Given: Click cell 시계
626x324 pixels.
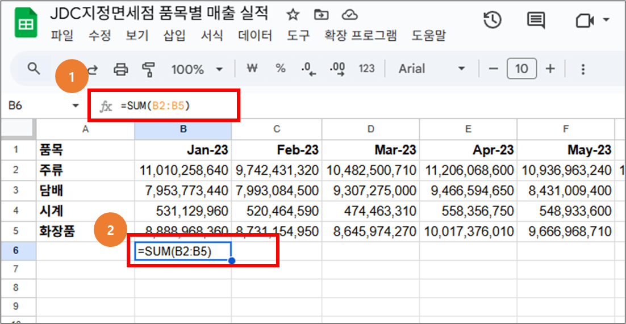Looking at the screenshot, I should pos(85,211).
